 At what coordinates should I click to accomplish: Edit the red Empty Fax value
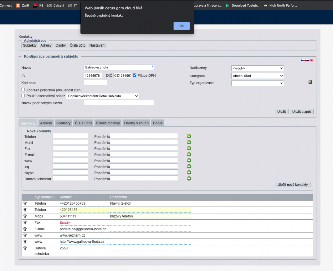pos(65,222)
